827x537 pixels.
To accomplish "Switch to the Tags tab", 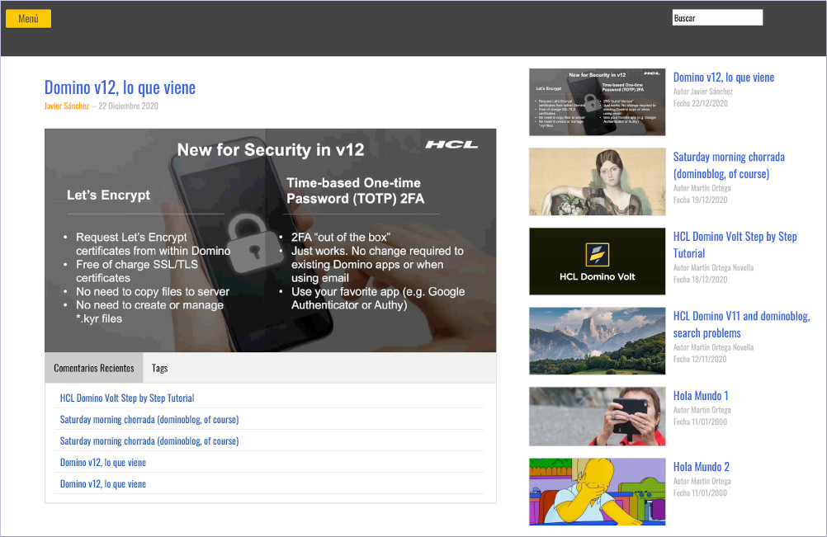I will coord(160,368).
